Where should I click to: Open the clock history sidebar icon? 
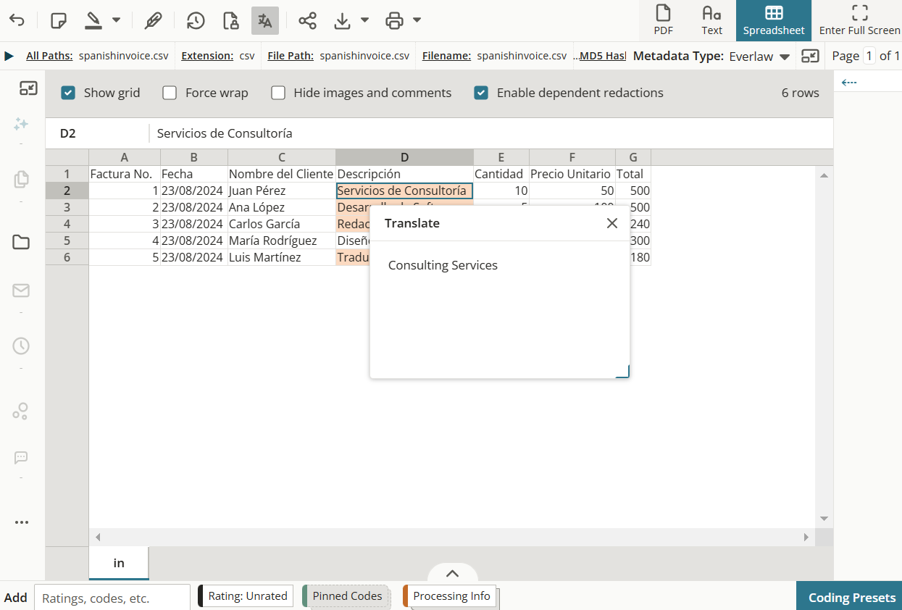pyautogui.click(x=21, y=346)
